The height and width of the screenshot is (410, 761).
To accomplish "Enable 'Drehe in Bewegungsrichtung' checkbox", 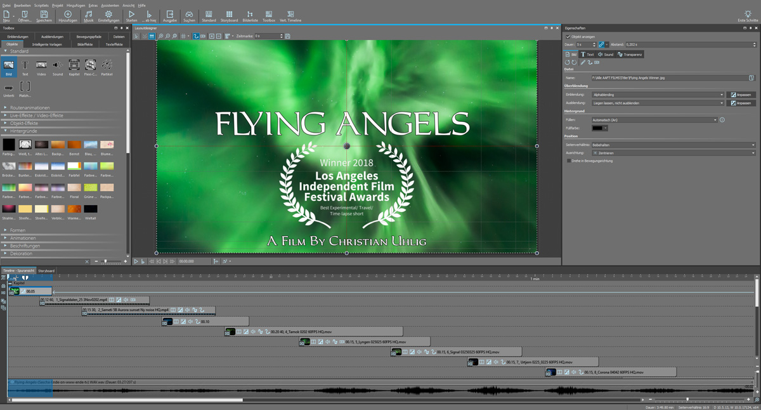I will coord(569,161).
